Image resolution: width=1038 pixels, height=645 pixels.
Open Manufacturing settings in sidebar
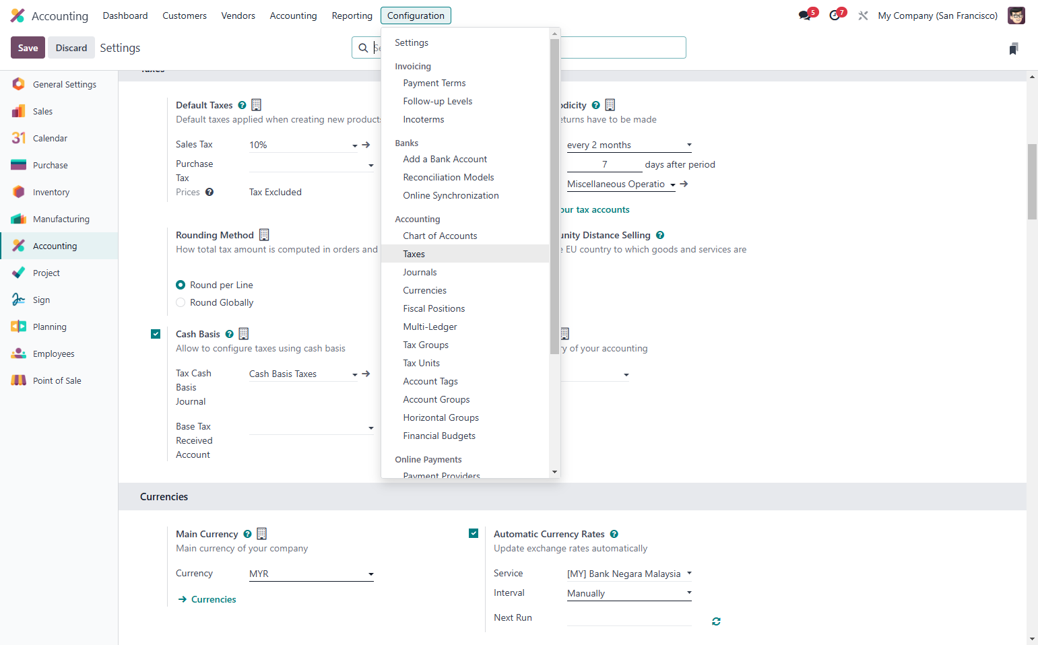[59, 219]
